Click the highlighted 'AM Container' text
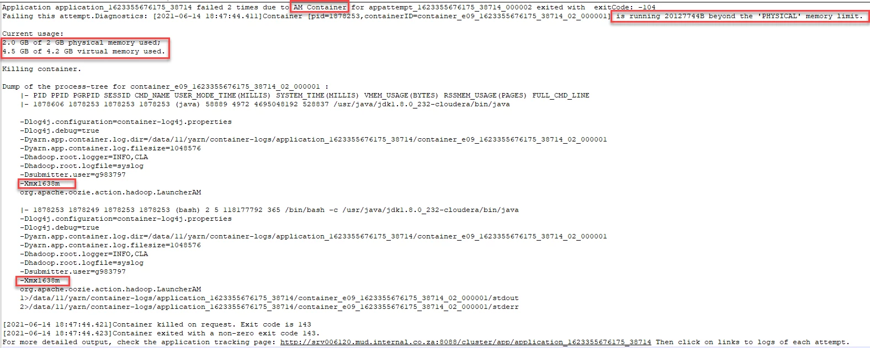This screenshot has height=348, width=870. [320, 7]
